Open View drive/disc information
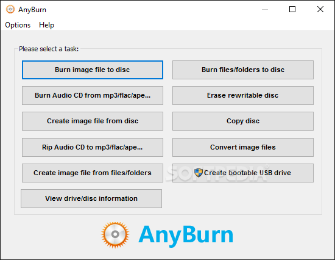The width and height of the screenshot is (335, 260). [91, 198]
